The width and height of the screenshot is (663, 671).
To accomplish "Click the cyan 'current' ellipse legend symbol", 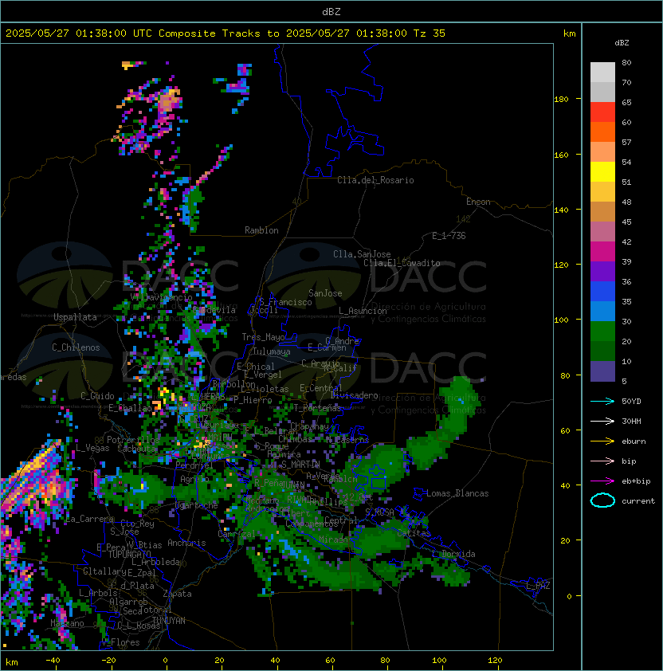I will 602,500.
